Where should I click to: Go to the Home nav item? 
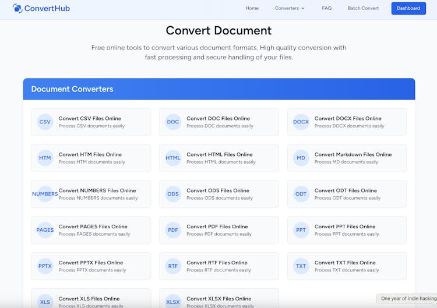pyautogui.click(x=252, y=8)
